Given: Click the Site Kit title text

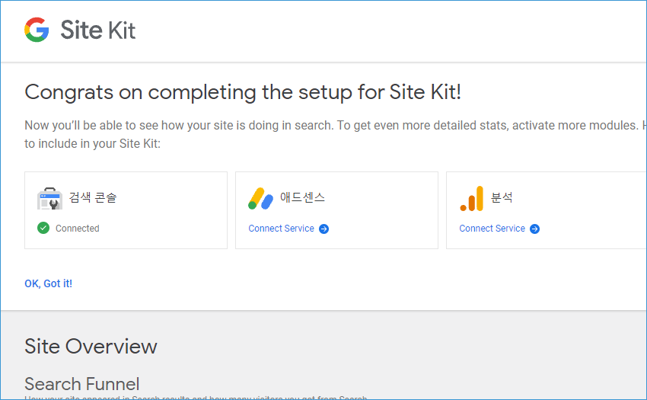Looking at the screenshot, I should tap(97, 30).
